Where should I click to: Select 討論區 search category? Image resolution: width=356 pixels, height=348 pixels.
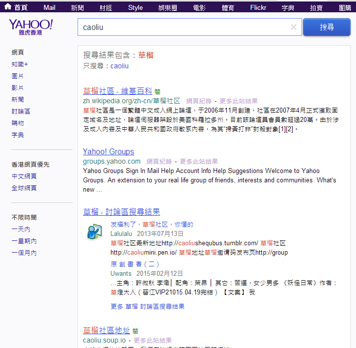(21, 112)
